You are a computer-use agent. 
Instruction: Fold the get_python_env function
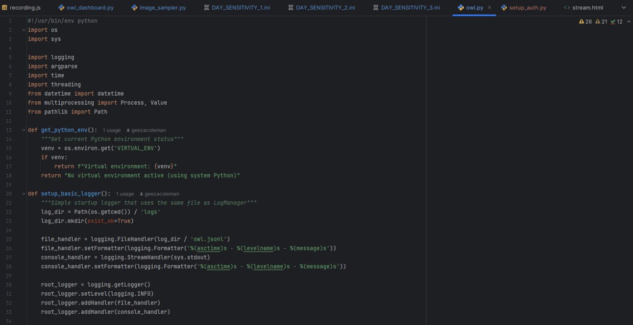pyautogui.click(x=24, y=130)
